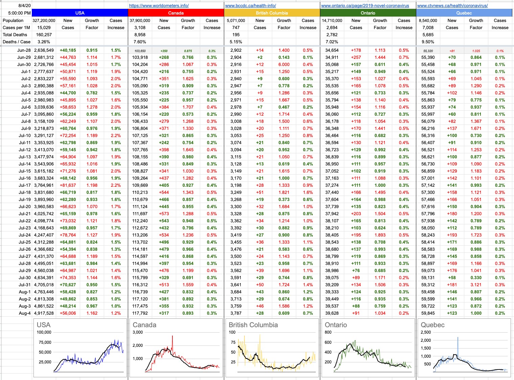Select Ontario growth factor 1.893 cell
Image resolution: width=514 pixels, height=380 pixels.
click(380, 235)
